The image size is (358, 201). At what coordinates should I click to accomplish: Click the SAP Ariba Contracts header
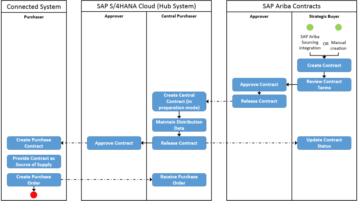[292, 6]
